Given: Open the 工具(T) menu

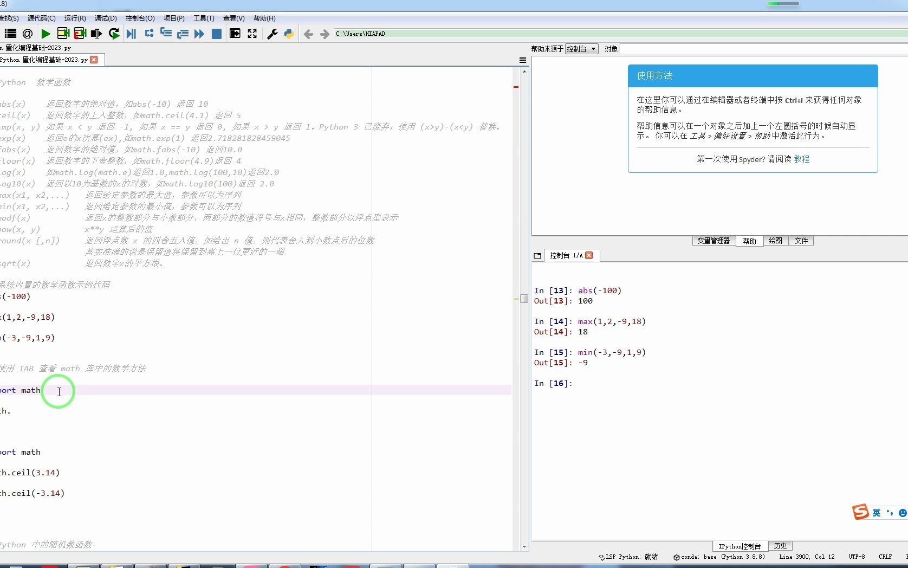Looking at the screenshot, I should click(x=204, y=18).
